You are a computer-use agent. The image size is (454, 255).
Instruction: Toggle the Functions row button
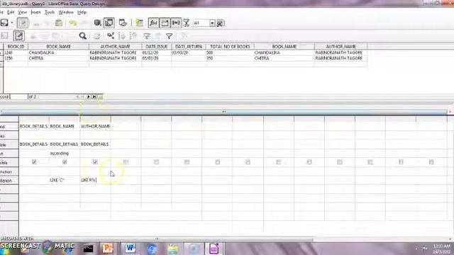pos(153,23)
